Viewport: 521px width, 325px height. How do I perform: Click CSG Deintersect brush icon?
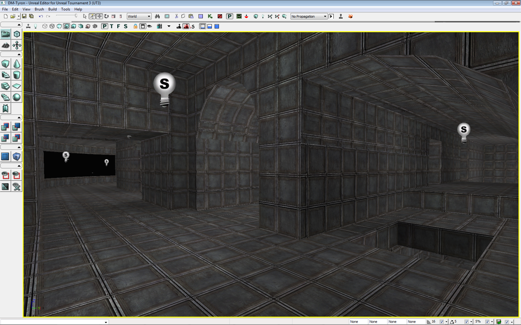pos(17,138)
